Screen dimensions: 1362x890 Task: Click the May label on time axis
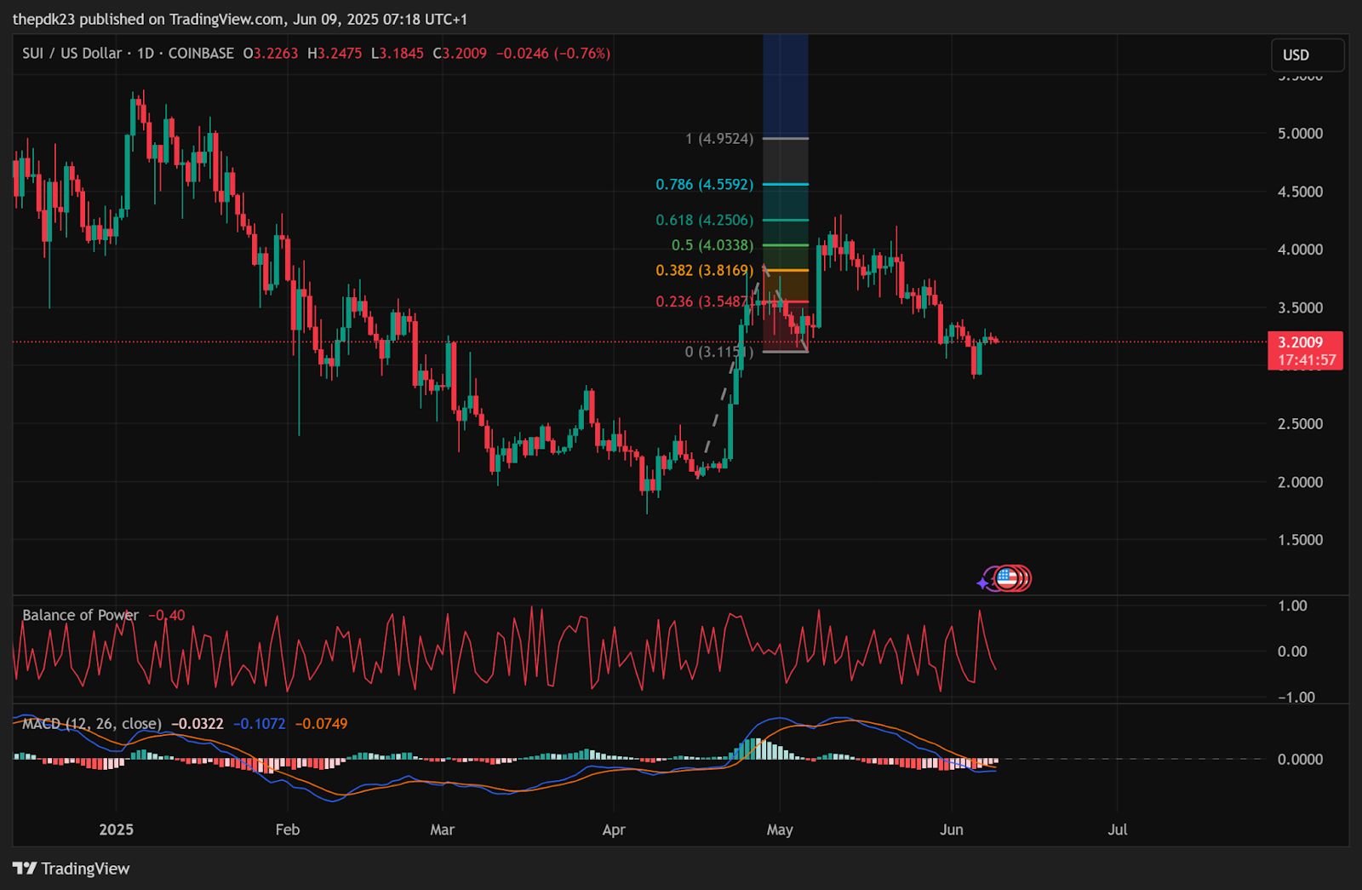coord(780,830)
